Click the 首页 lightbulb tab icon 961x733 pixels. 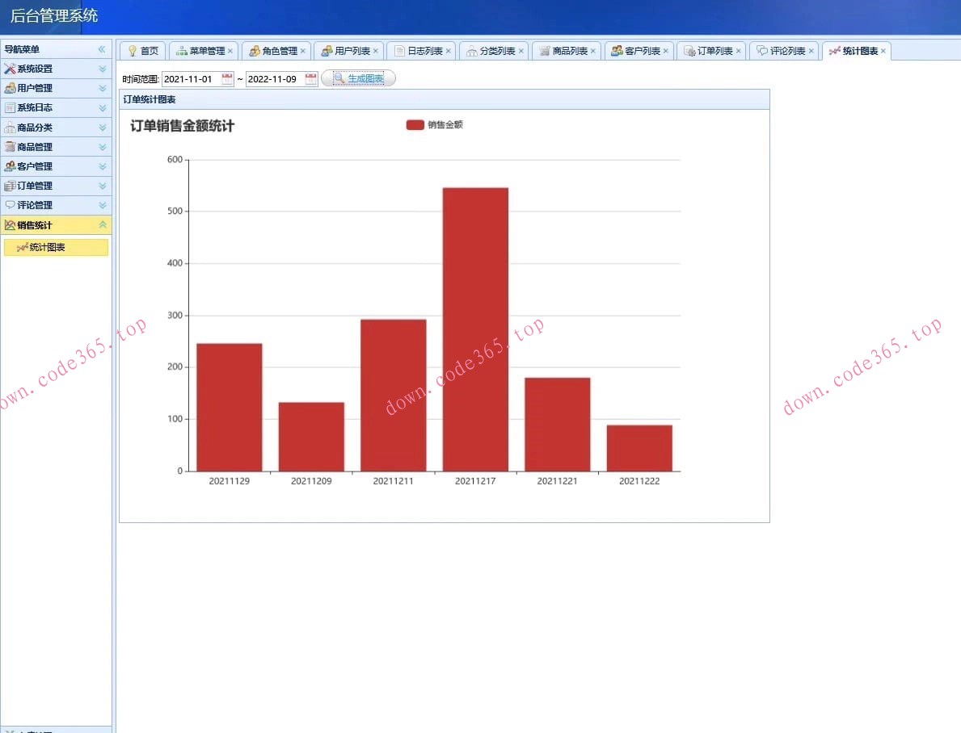[x=133, y=51]
